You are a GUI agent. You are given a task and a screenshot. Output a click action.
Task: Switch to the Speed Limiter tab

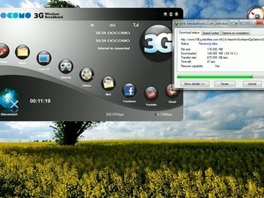point(211,33)
